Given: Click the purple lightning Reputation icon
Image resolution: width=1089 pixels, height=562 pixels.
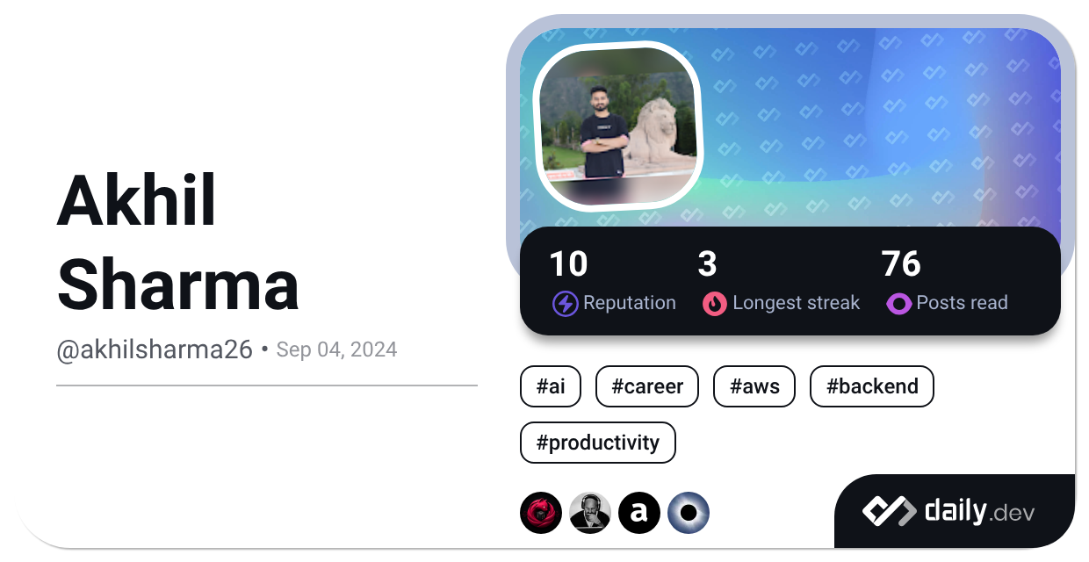Looking at the screenshot, I should coord(565,304).
